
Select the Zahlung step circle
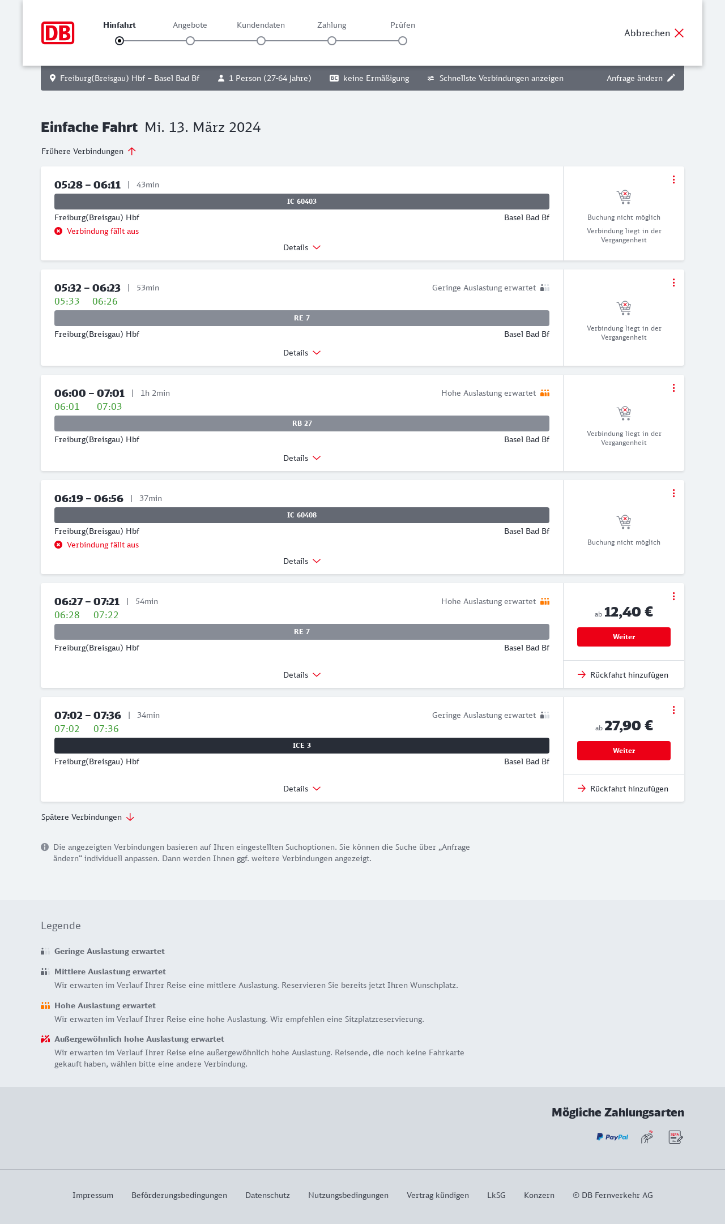(x=332, y=41)
